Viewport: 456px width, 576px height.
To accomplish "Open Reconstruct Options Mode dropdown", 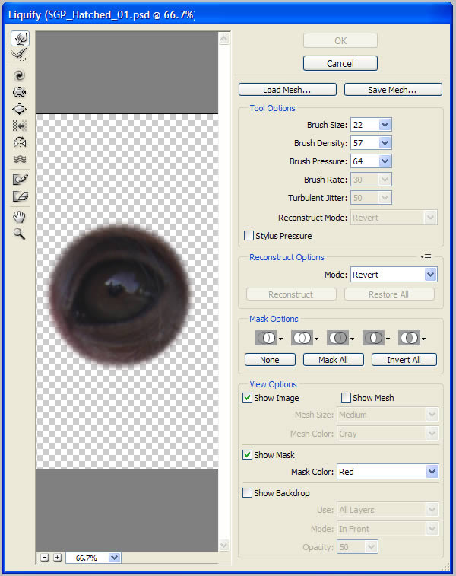I will [431, 275].
